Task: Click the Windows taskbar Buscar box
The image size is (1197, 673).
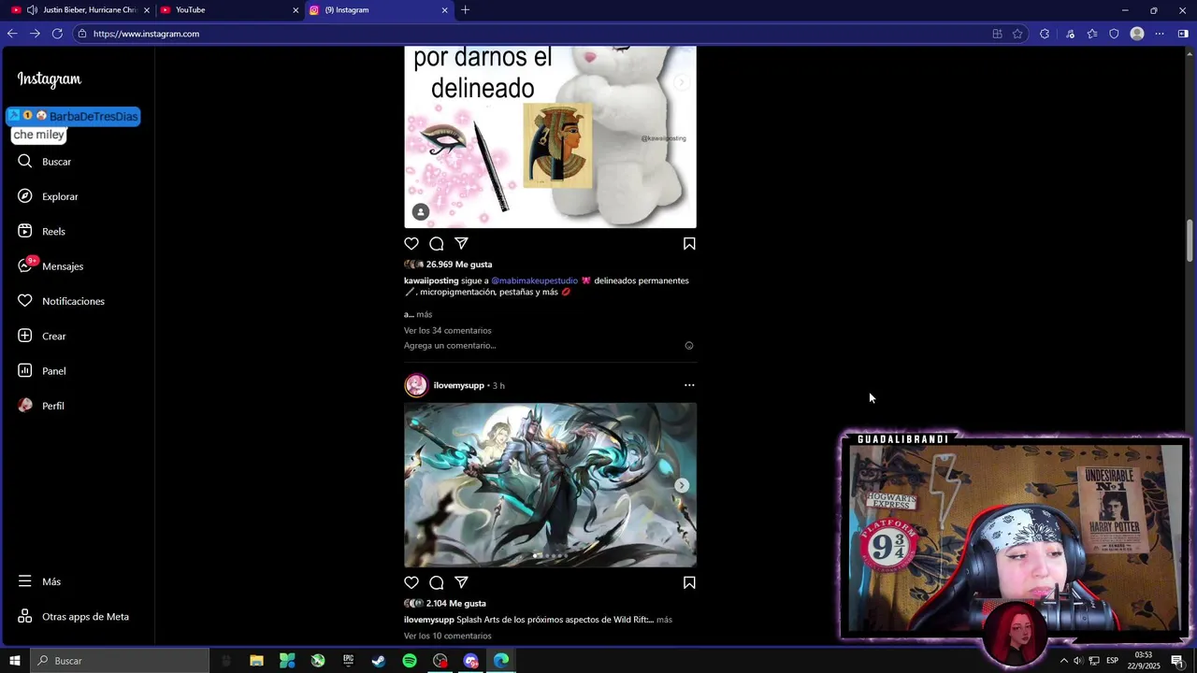Action: 120,661
